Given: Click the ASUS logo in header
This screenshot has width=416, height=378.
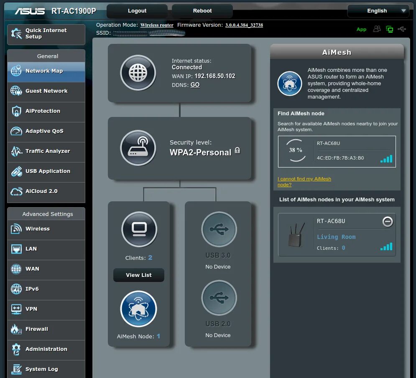Looking at the screenshot, I should pos(30,11).
